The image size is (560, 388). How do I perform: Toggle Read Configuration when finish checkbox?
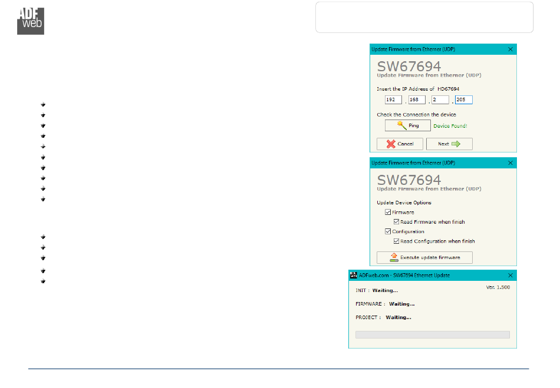pos(397,241)
